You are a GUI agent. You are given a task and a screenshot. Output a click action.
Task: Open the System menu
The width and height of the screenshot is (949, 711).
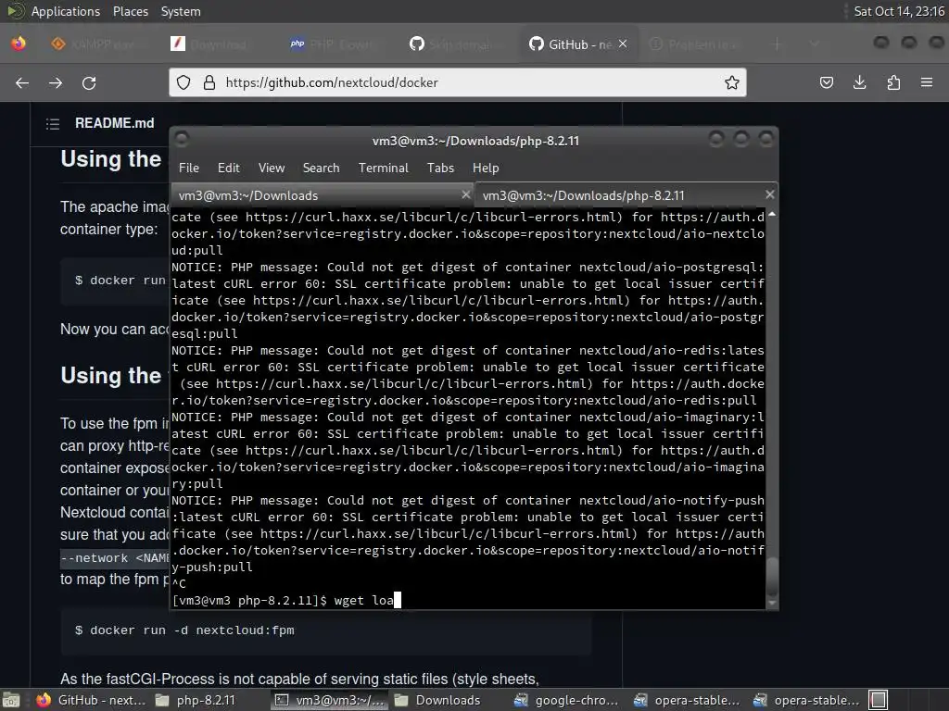pyautogui.click(x=181, y=11)
